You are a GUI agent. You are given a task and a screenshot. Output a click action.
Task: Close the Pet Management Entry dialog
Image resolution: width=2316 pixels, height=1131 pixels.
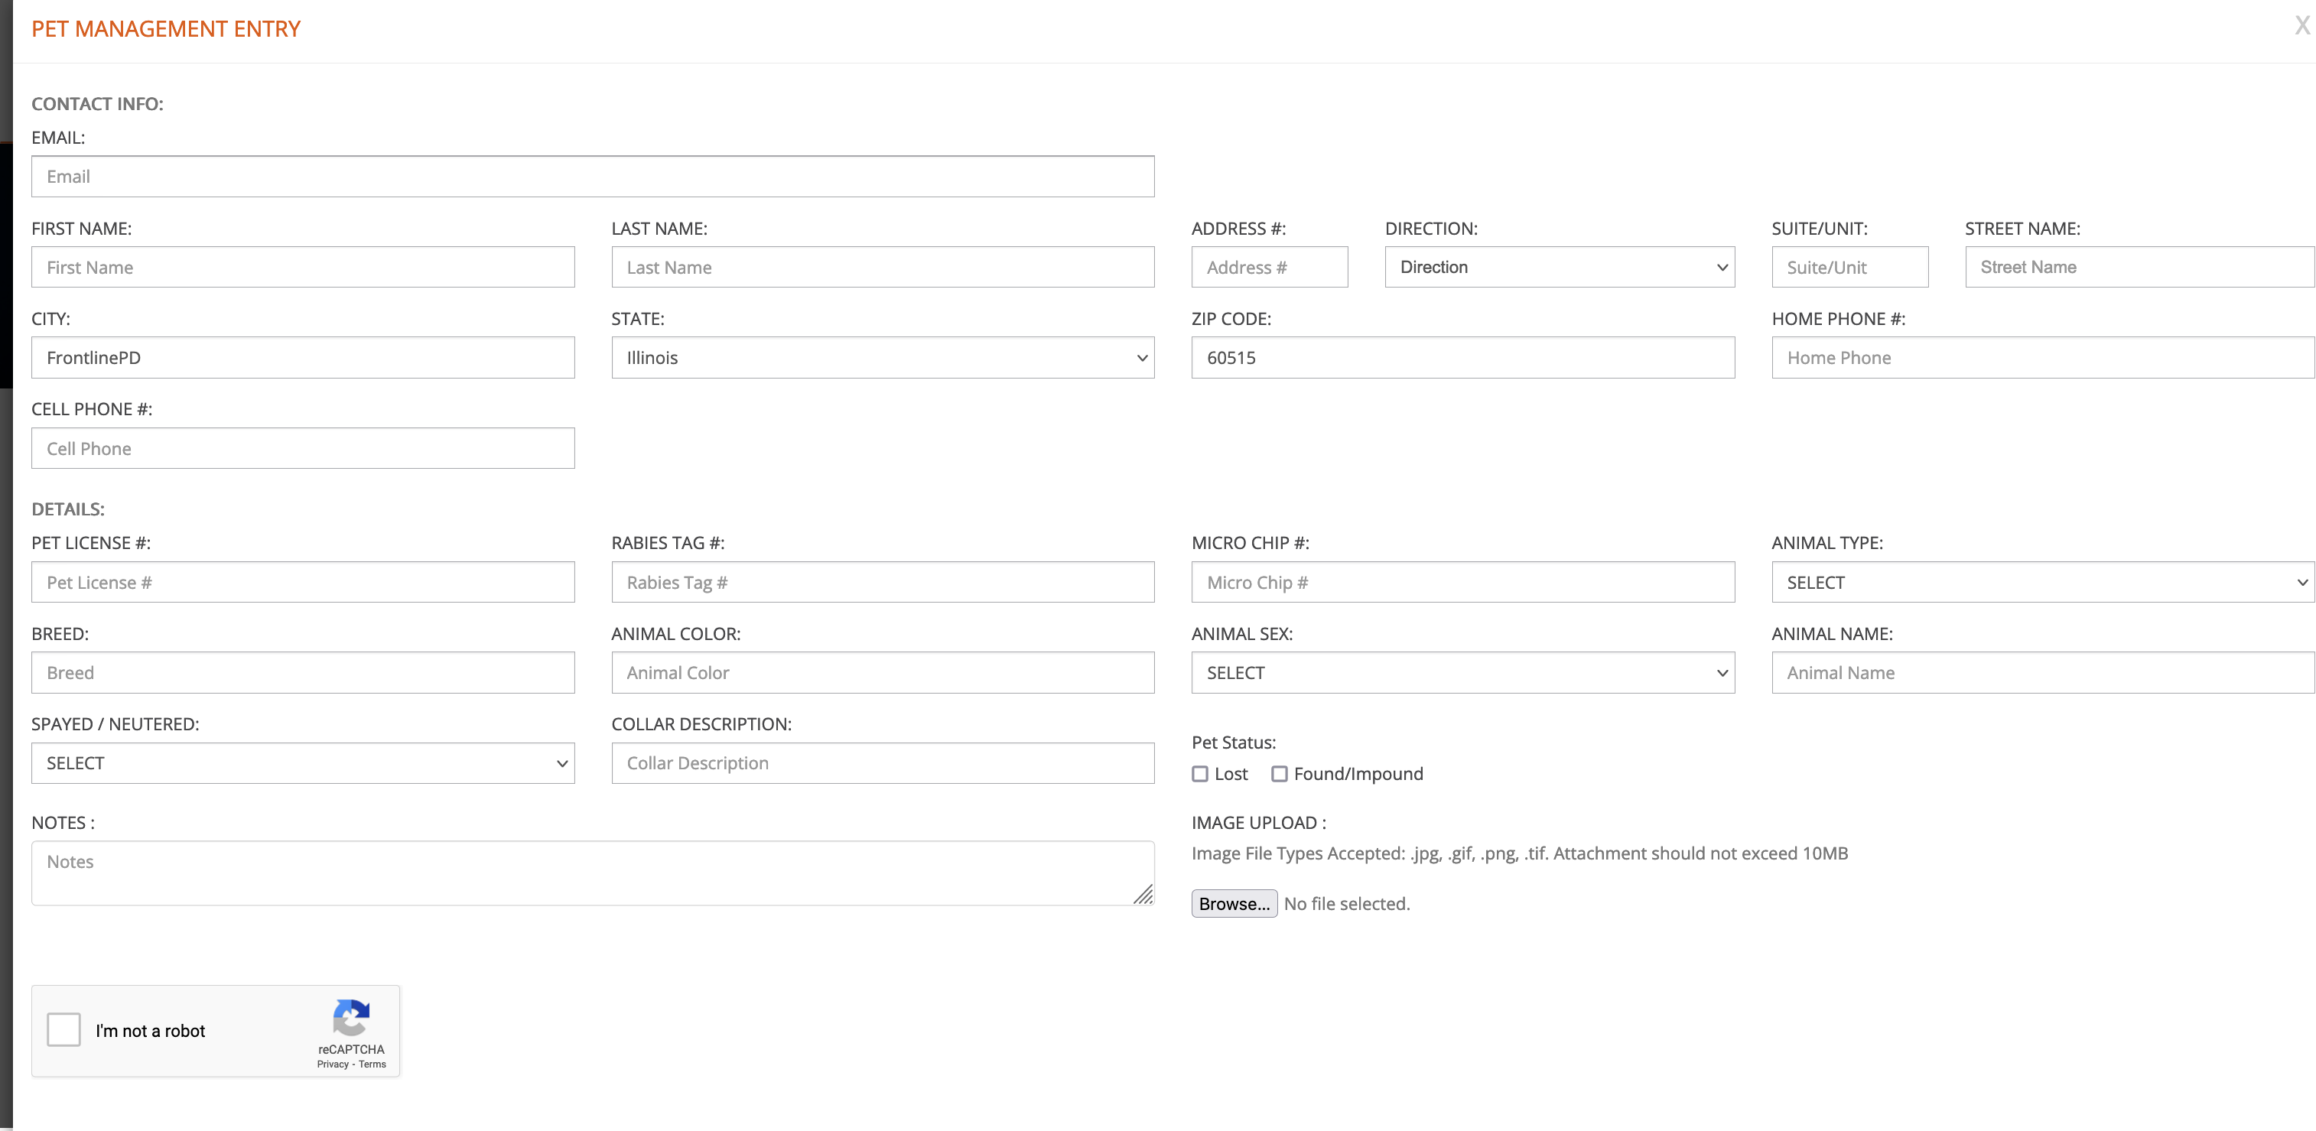click(x=2301, y=26)
